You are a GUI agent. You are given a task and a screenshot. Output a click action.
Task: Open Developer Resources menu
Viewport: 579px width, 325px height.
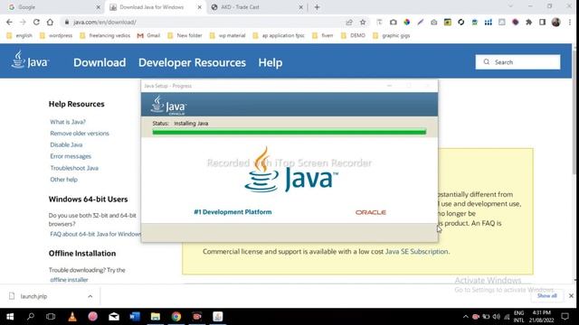pyautogui.click(x=192, y=62)
